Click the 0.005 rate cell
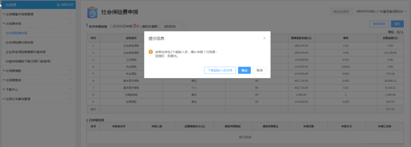The image size is (411, 147). click(x=346, y=102)
